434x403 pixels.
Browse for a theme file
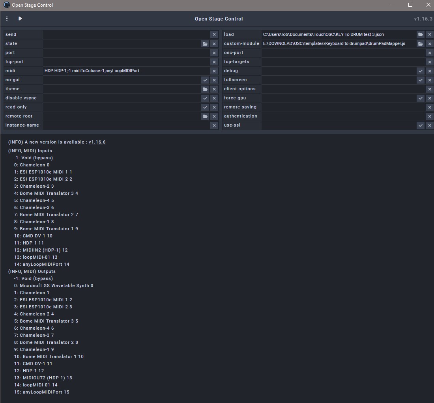click(205, 89)
